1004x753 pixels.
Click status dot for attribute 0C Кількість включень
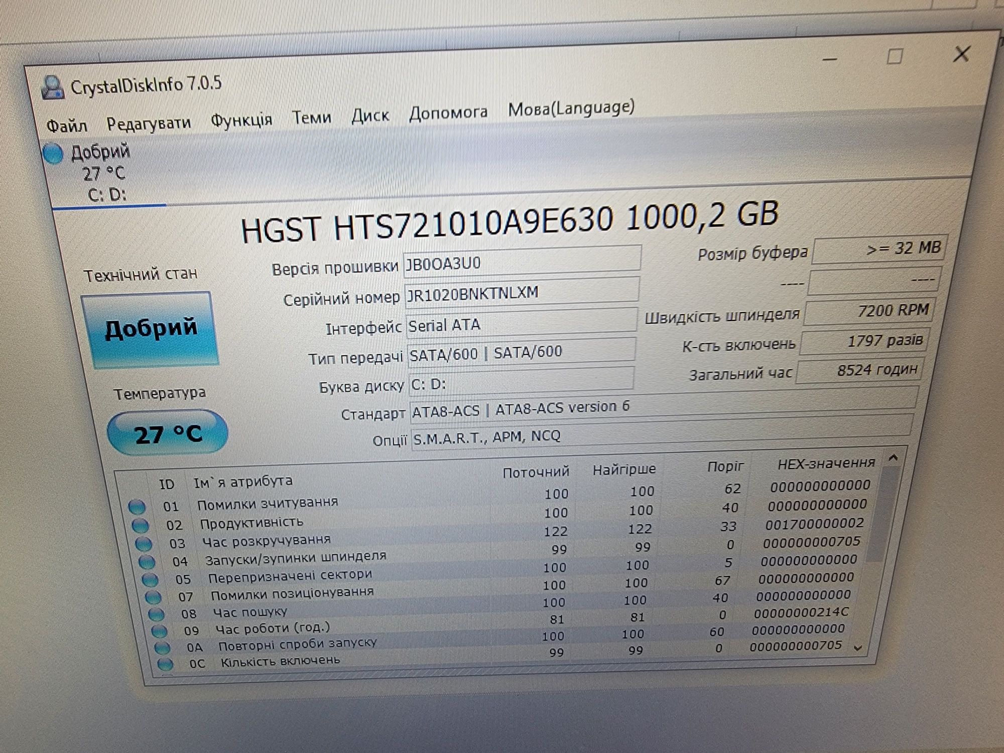pos(165,665)
